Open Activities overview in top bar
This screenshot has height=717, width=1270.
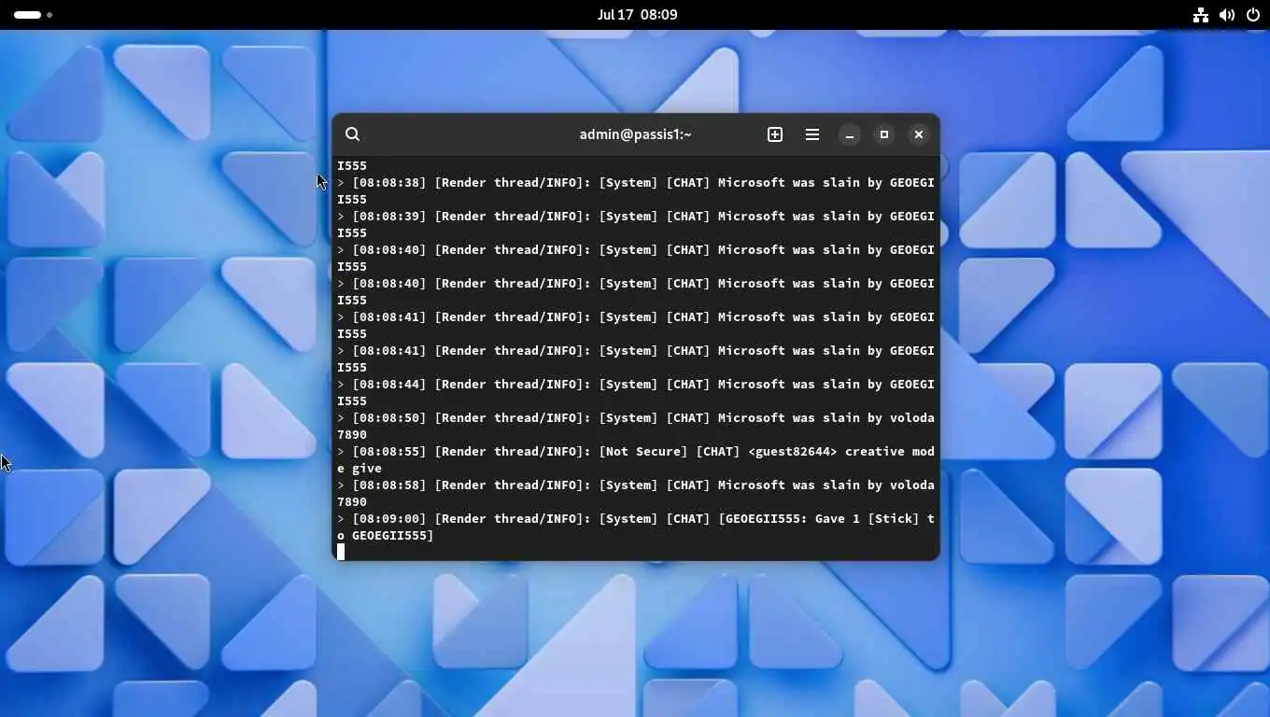pyautogui.click(x=33, y=15)
